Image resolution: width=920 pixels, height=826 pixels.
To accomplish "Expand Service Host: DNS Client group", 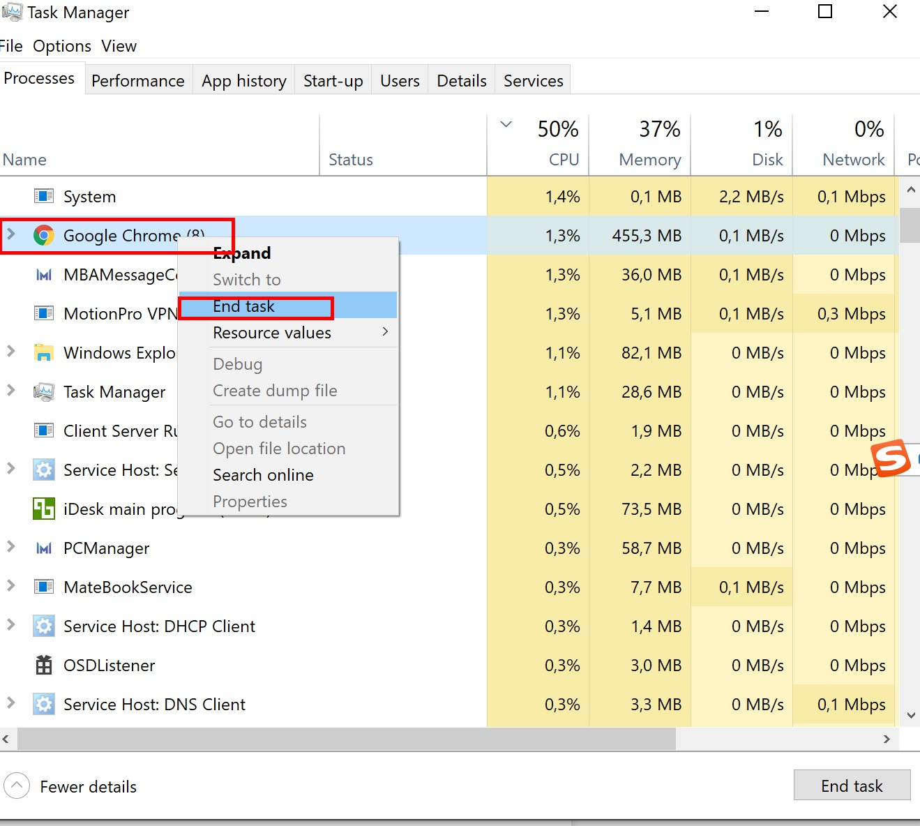I will pos(11,703).
